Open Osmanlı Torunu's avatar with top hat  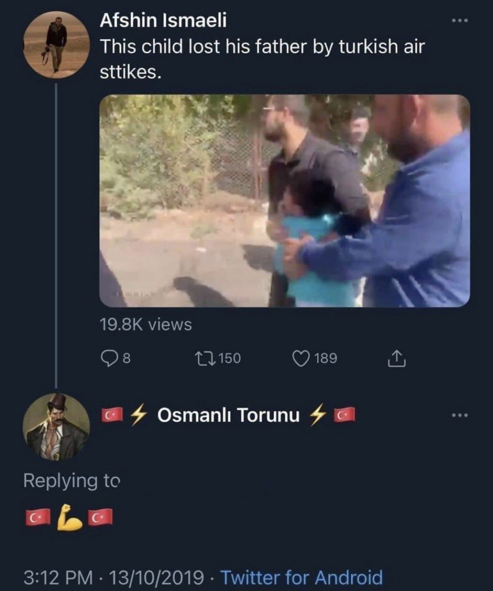pyautogui.click(x=56, y=426)
